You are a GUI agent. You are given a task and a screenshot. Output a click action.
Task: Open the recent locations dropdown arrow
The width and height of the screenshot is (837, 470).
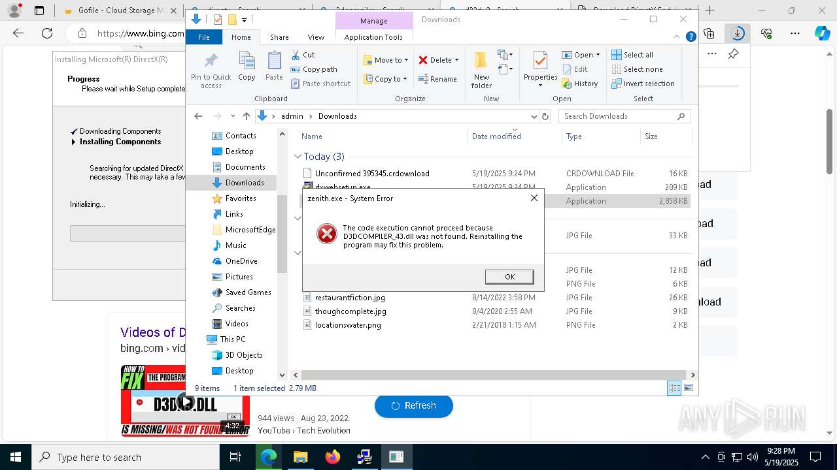coord(233,116)
